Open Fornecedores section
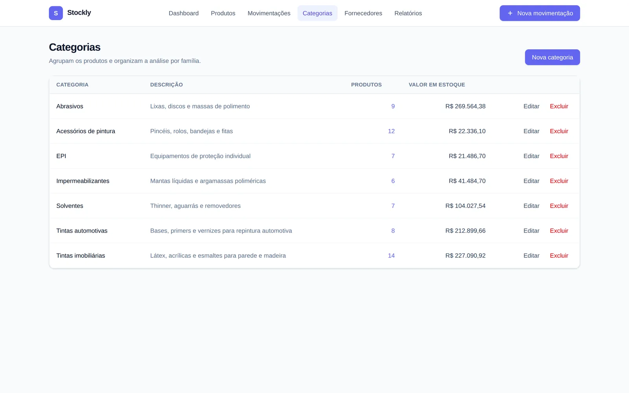Image resolution: width=629 pixels, height=393 pixels. pyautogui.click(x=363, y=13)
